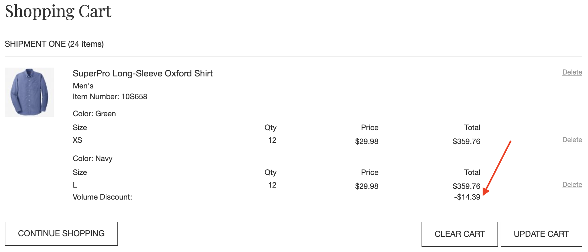The height and width of the screenshot is (252, 588).
Task: Delete the Navy L size row
Action: pyautogui.click(x=572, y=185)
